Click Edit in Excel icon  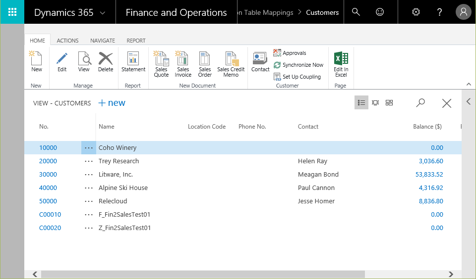[341, 64]
